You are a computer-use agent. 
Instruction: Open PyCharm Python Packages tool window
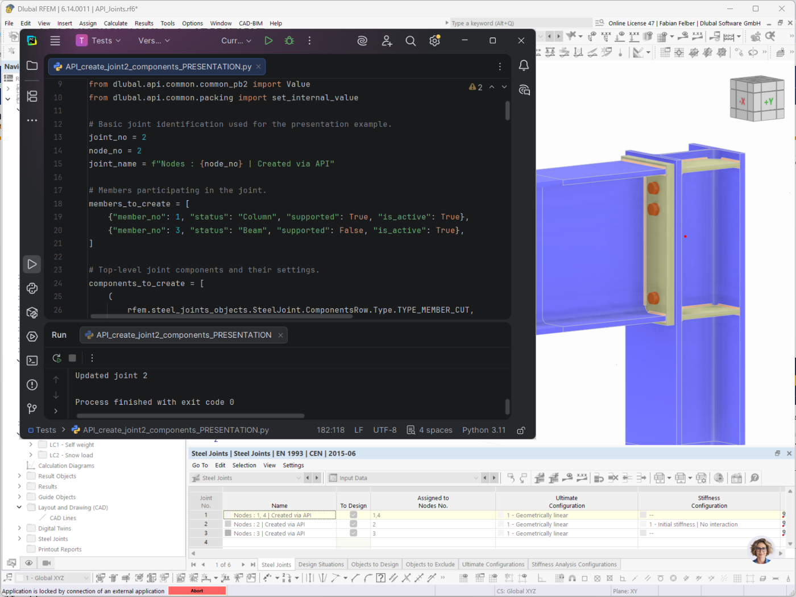(x=32, y=313)
